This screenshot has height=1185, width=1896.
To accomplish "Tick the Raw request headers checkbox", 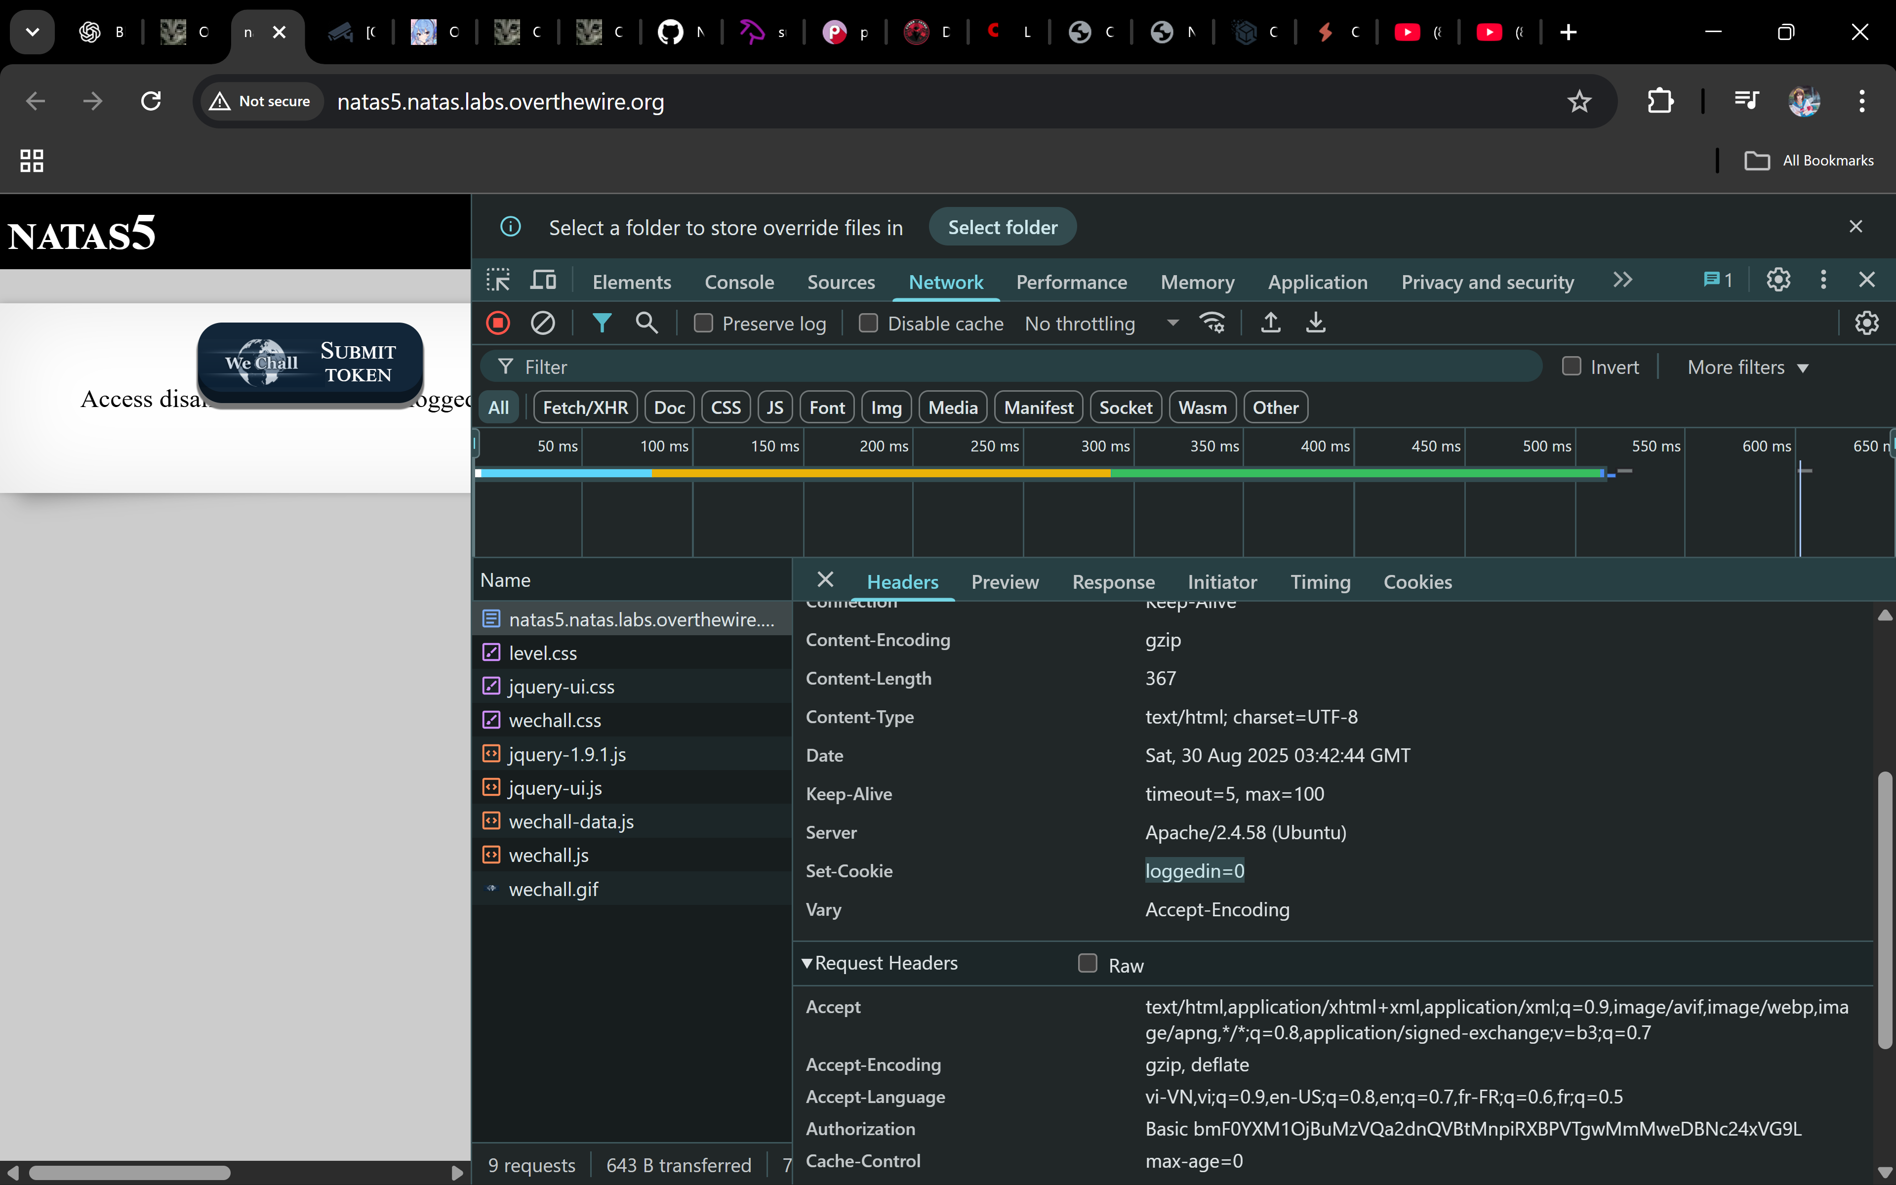I will tap(1088, 963).
